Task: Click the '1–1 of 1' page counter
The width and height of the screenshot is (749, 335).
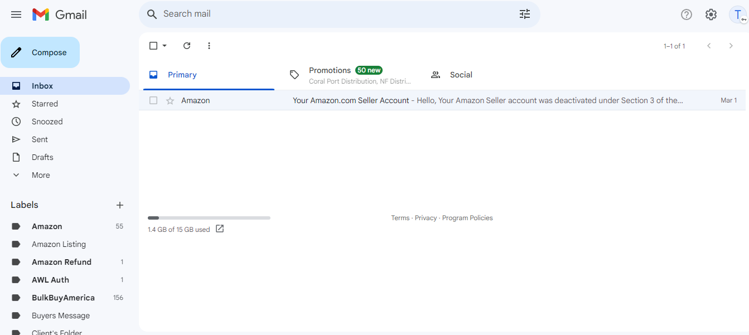Action: (674, 46)
